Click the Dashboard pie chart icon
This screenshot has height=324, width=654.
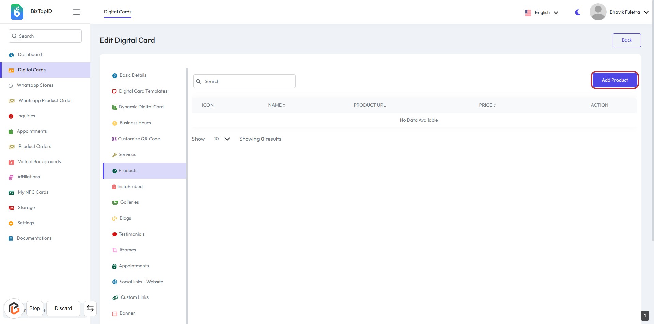coord(11,55)
